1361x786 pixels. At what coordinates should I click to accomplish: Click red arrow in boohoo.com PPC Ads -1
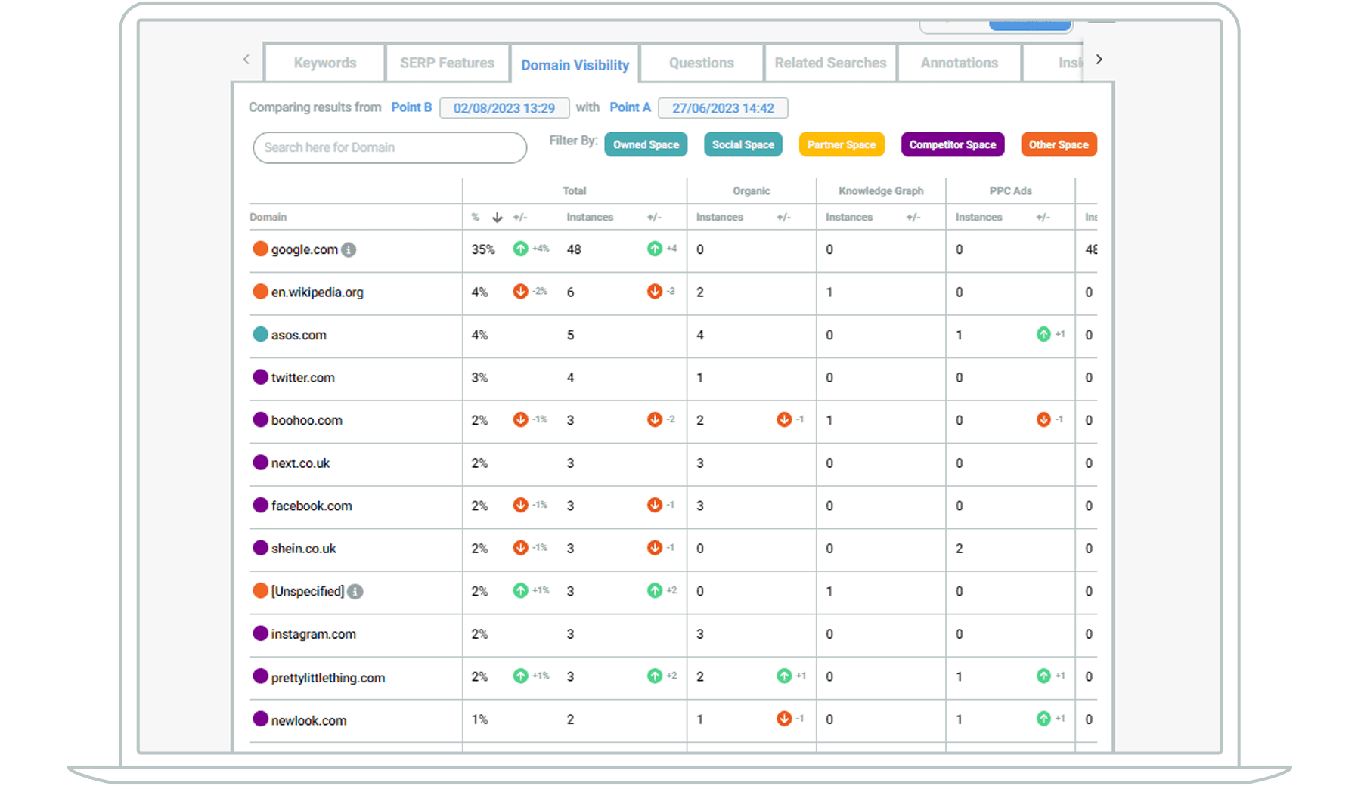click(x=1043, y=419)
